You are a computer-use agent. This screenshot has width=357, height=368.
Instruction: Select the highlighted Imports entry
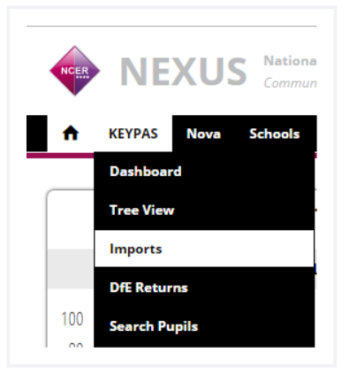click(204, 249)
